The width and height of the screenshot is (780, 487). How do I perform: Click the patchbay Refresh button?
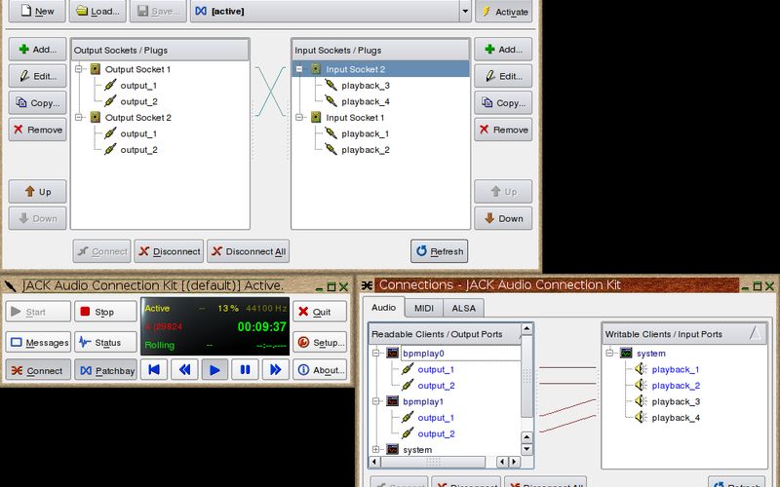pyautogui.click(x=439, y=251)
